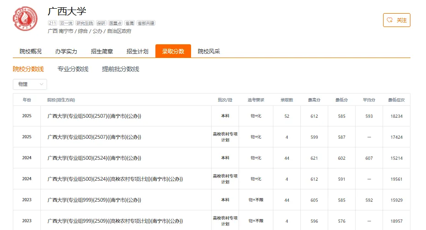Click the 广西大学 title heading
Image resolution: width=426 pixels, height=230 pixels.
(67, 11)
